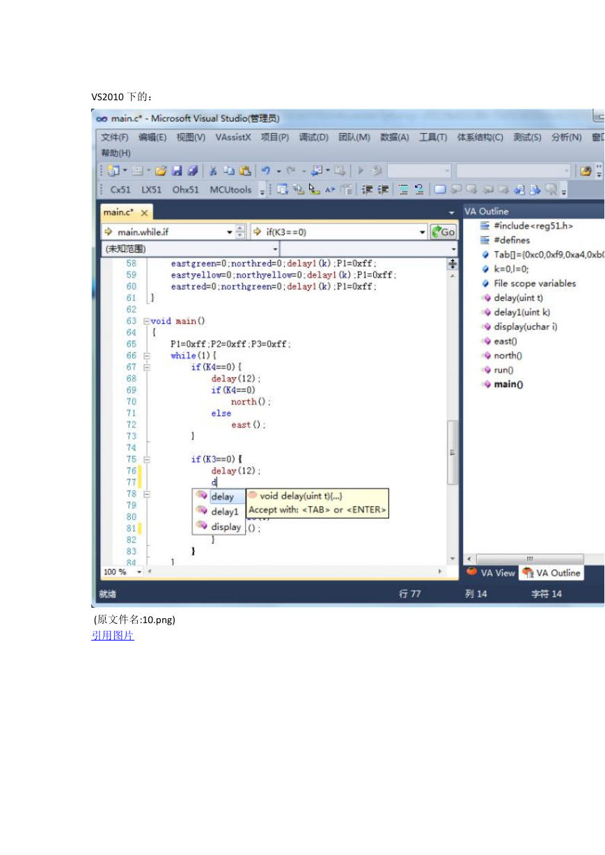Open the 工具(T) menu
Viewport: 605px width, 855px height.
pos(433,137)
